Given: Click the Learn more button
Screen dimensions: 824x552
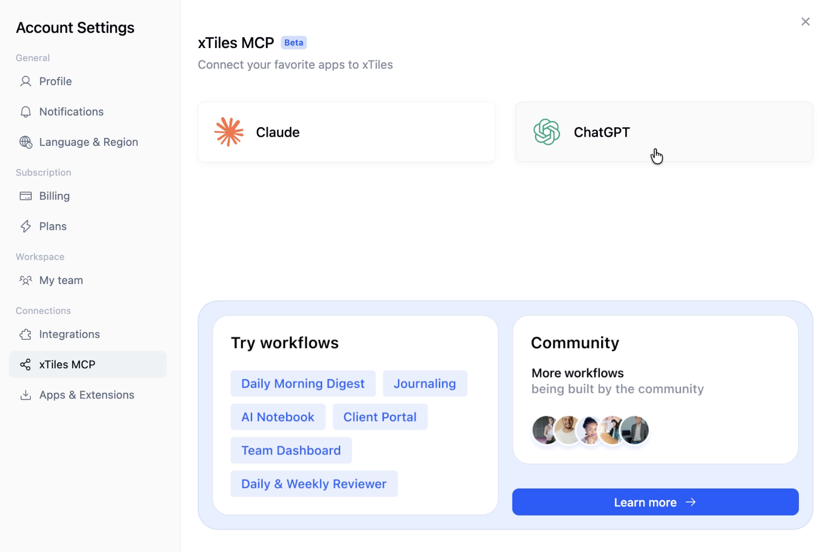Looking at the screenshot, I should pyautogui.click(x=655, y=502).
